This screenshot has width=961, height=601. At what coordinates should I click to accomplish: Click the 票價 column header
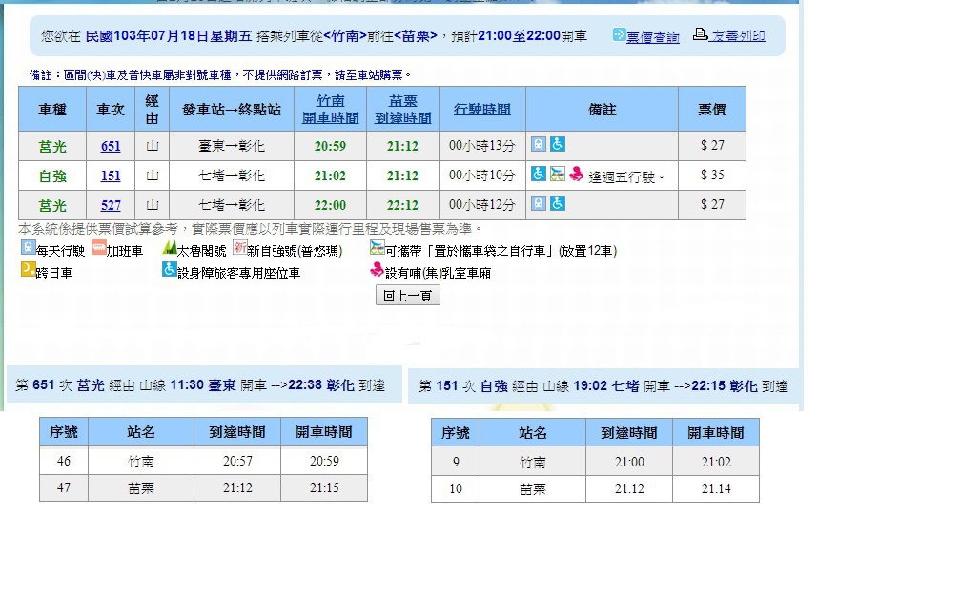(712, 109)
